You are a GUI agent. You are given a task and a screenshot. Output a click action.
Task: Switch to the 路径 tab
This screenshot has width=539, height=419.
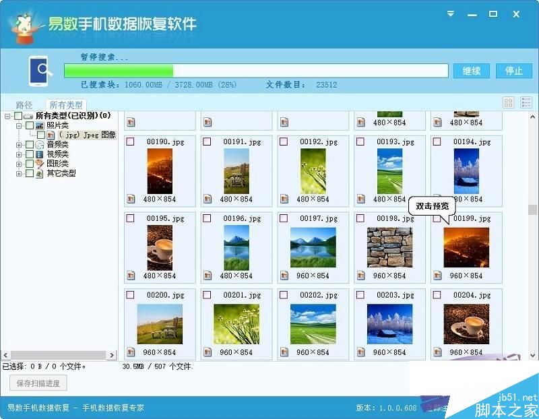coord(24,105)
